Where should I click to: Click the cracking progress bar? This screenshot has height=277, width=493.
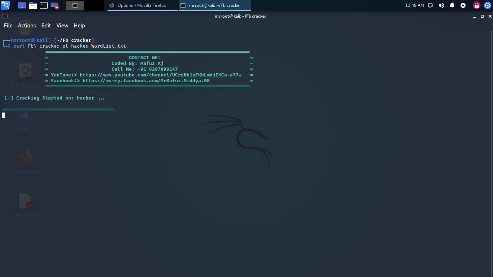pos(58,109)
